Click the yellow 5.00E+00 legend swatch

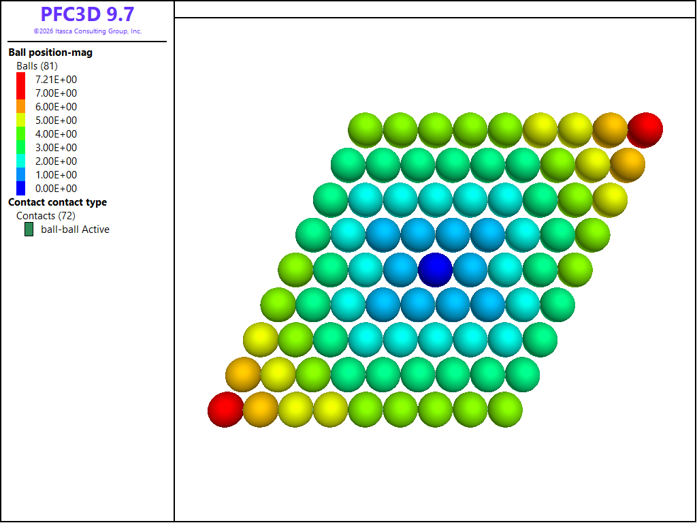(21, 120)
